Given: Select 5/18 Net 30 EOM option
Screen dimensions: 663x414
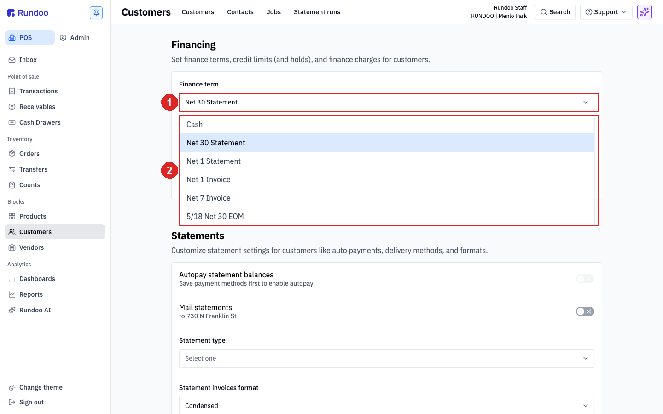Looking at the screenshot, I should click(x=387, y=216).
